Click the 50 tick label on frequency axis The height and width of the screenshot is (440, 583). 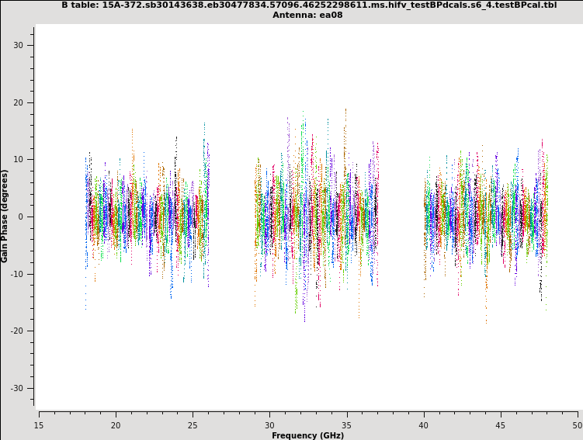click(578, 425)
